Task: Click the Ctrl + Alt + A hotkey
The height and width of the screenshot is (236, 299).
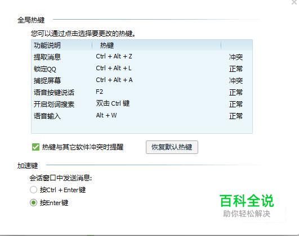Action: pos(114,80)
